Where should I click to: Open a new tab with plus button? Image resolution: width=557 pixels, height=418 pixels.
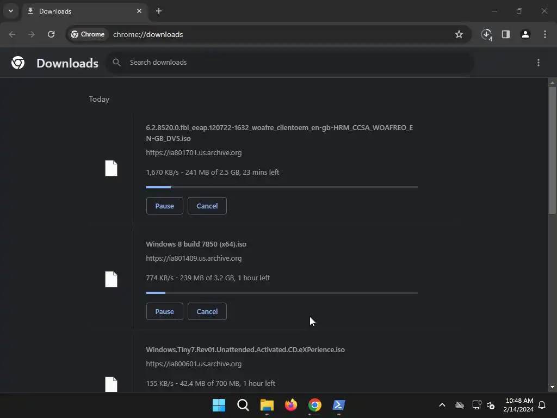point(159,11)
